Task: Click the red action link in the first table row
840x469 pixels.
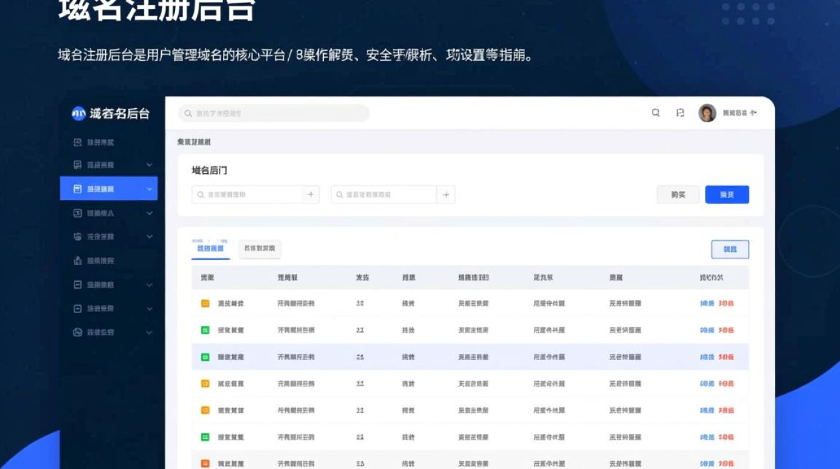Action: (726, 303)
